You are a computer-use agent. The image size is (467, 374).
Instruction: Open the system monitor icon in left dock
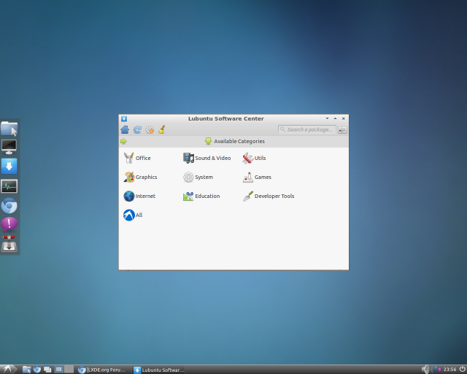(x=9, y=187)
